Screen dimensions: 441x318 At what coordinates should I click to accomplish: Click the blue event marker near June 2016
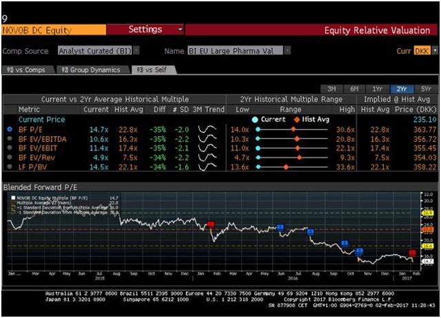(280, 227)
